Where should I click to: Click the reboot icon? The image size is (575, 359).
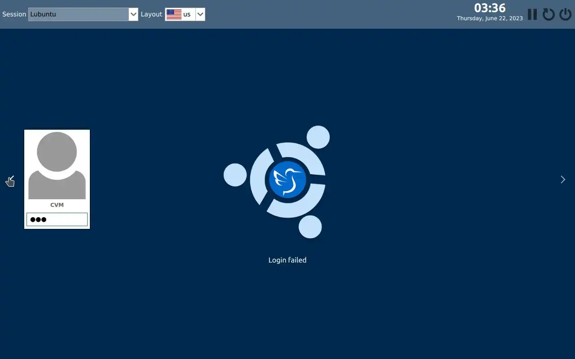[548, 14]
